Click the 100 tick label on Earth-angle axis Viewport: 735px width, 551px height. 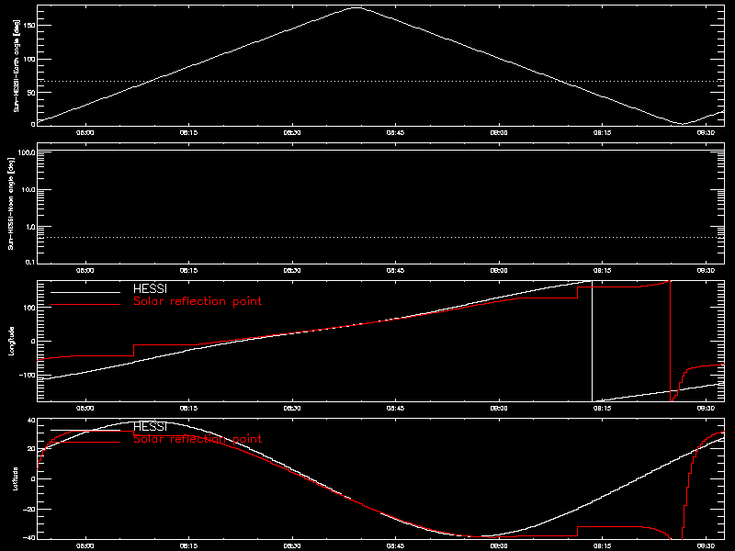click(29, 60)
